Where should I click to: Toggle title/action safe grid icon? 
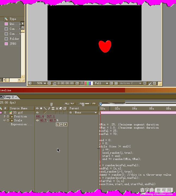coord(49,83)
